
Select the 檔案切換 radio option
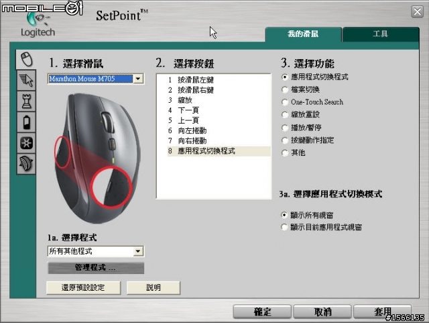pos(285,90)
